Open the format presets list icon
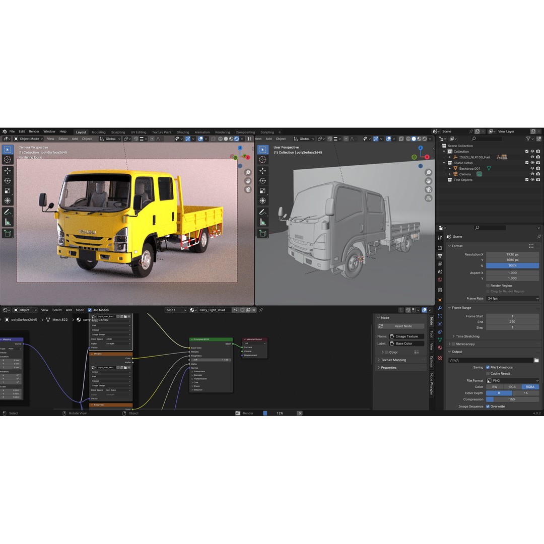This screenshot has width=544, height=544. point(531,246)
